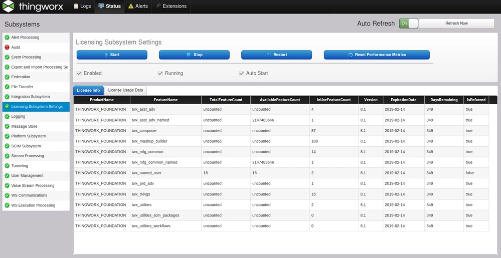Select Alert Processing subsystem

click(36, 38)
